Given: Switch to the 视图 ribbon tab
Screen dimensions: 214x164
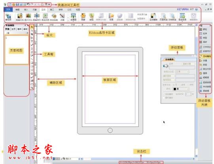Looking at the screenshot, I should pos(78,9).
